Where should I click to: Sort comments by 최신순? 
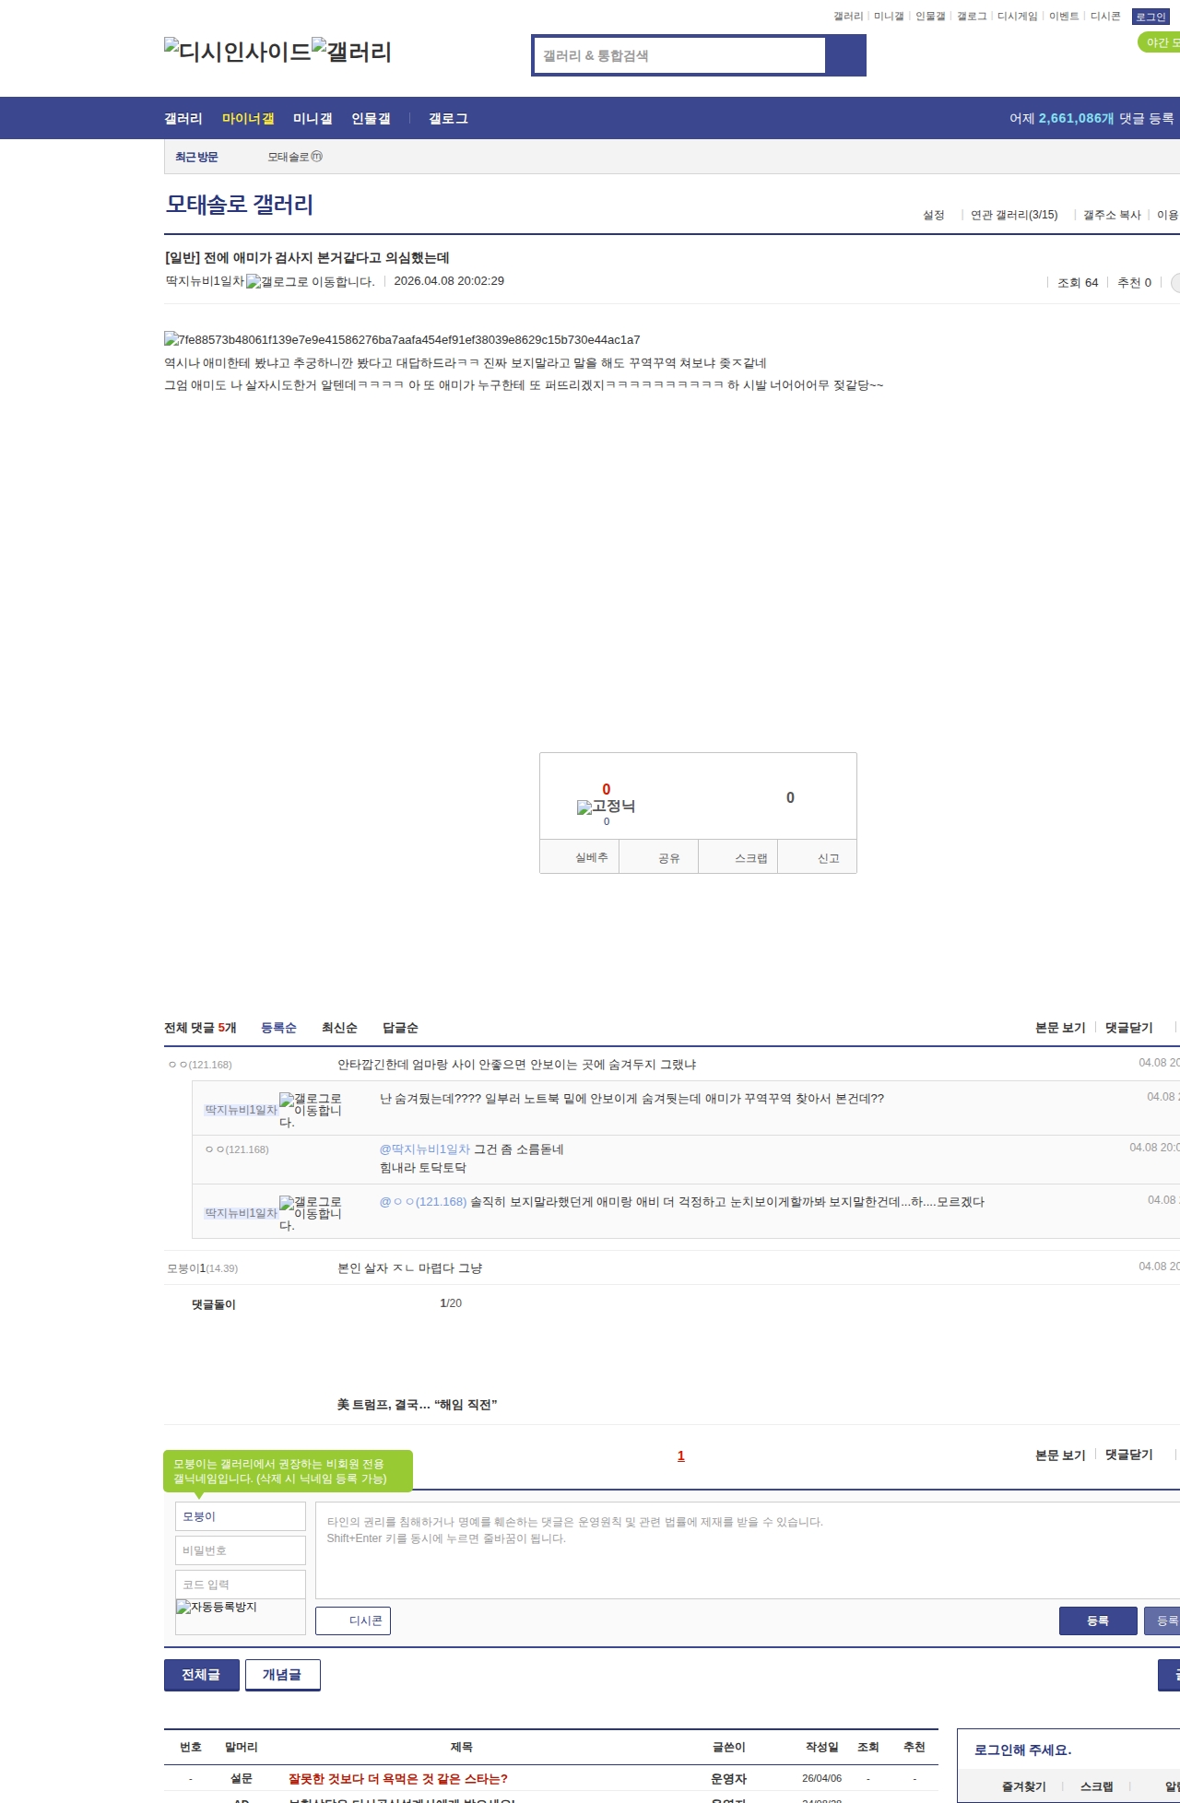(339, 1028)
